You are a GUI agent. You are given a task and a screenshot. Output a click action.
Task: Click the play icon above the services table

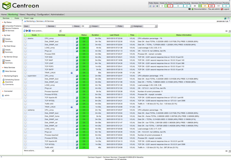(27, 31)
